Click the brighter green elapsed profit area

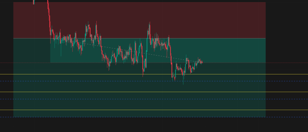click(x=126, y=50)
